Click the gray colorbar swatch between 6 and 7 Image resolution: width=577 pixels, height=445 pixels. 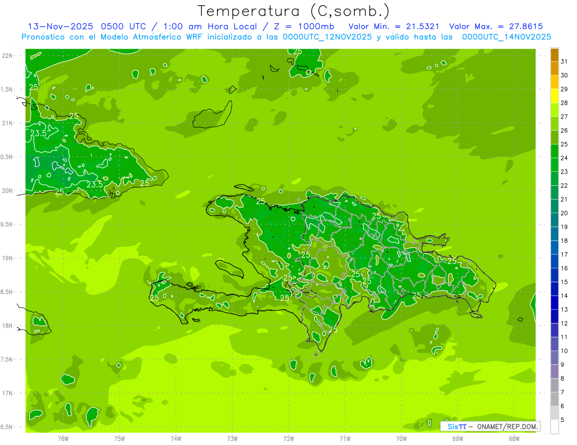554,399
